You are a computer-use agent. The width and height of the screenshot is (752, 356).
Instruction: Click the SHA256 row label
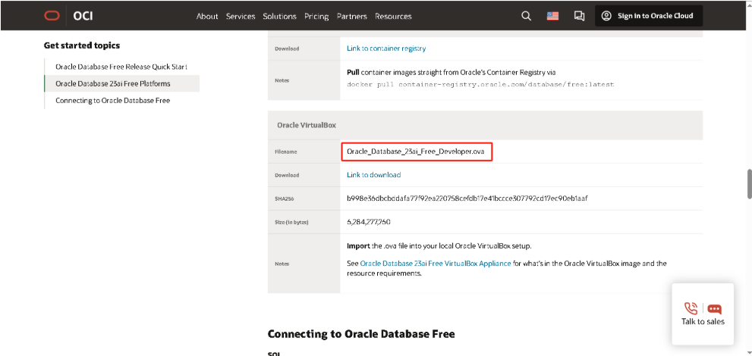point(284,198)
